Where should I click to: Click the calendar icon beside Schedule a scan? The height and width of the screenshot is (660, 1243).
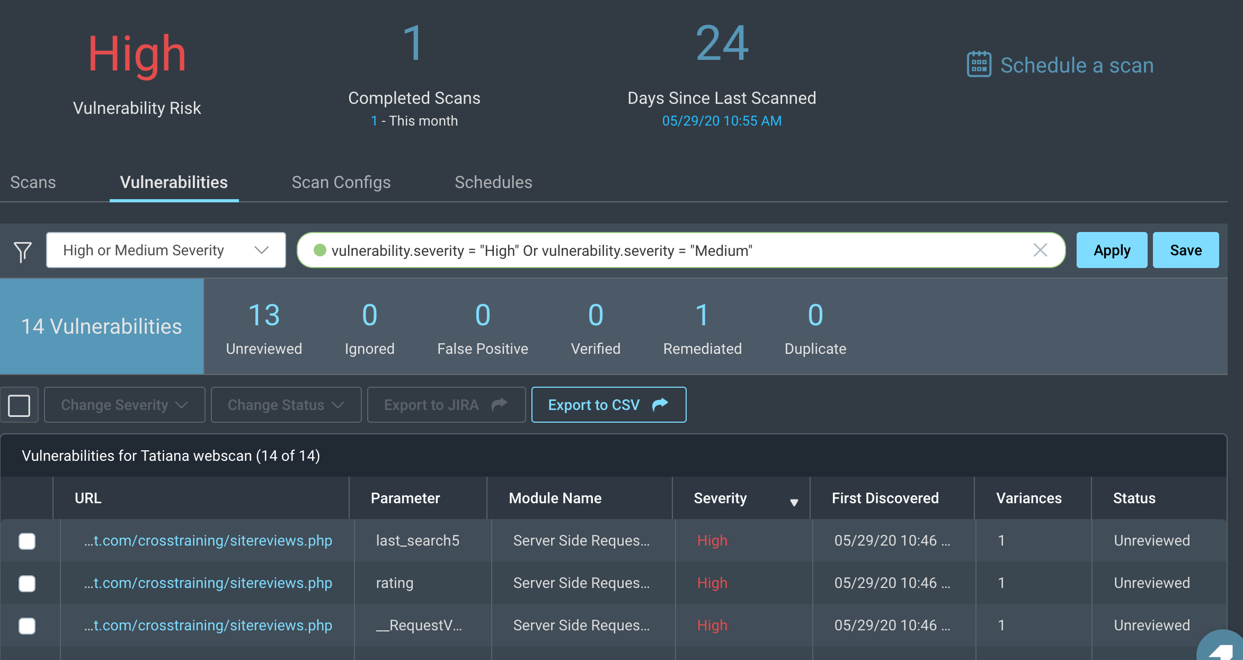tap(979, 65)
